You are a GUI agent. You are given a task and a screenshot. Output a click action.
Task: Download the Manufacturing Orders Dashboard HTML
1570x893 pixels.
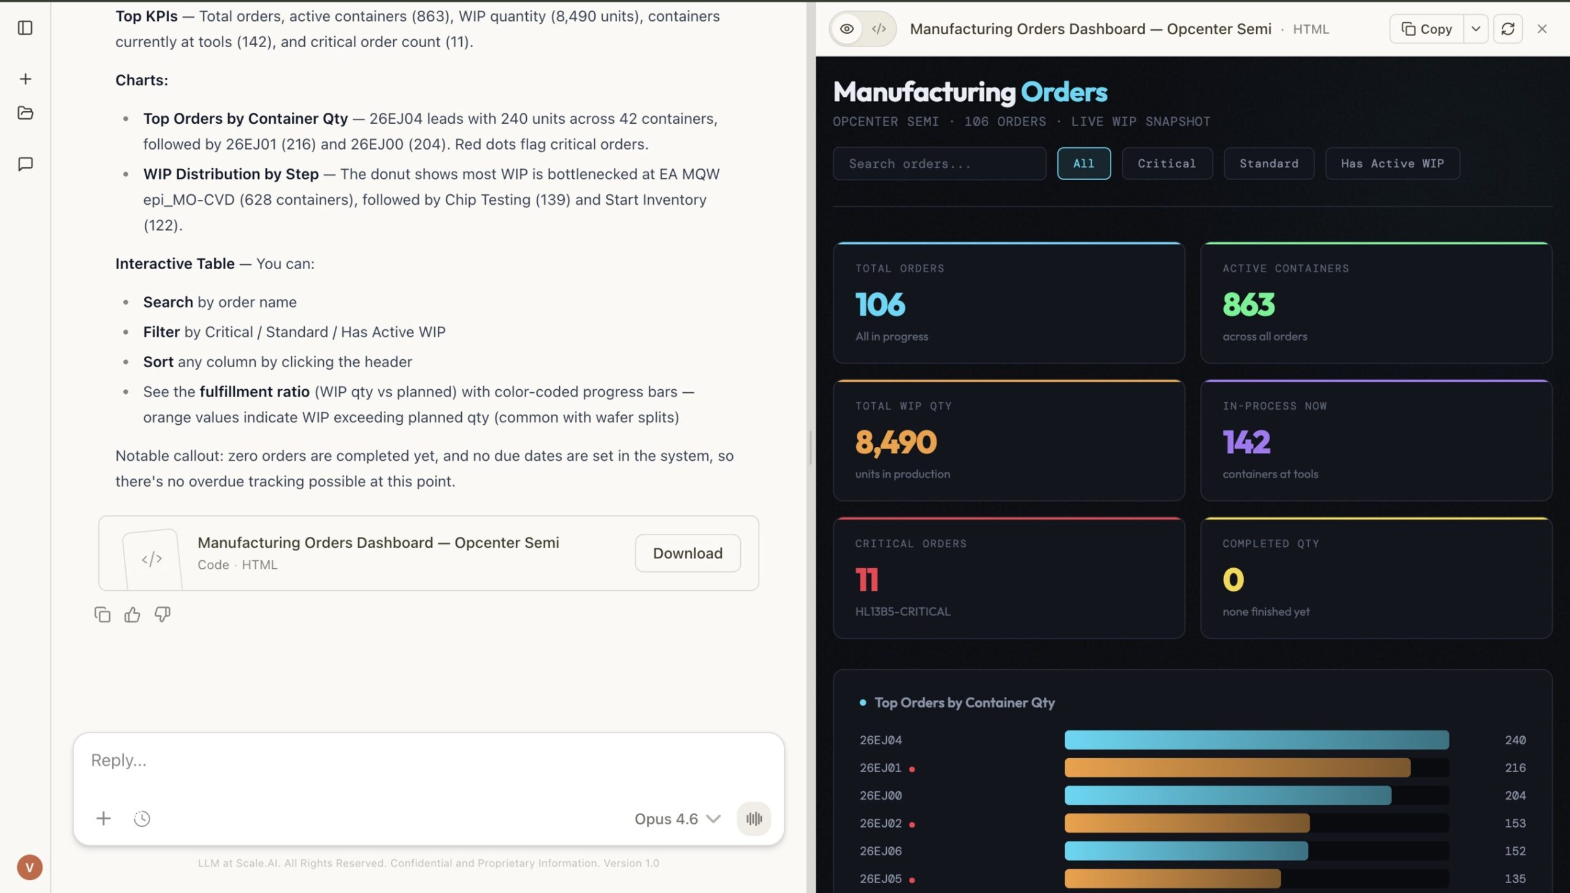coord(687,553)
